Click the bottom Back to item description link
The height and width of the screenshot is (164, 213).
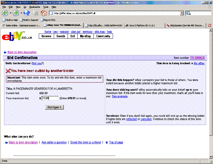tap(23, 142)
